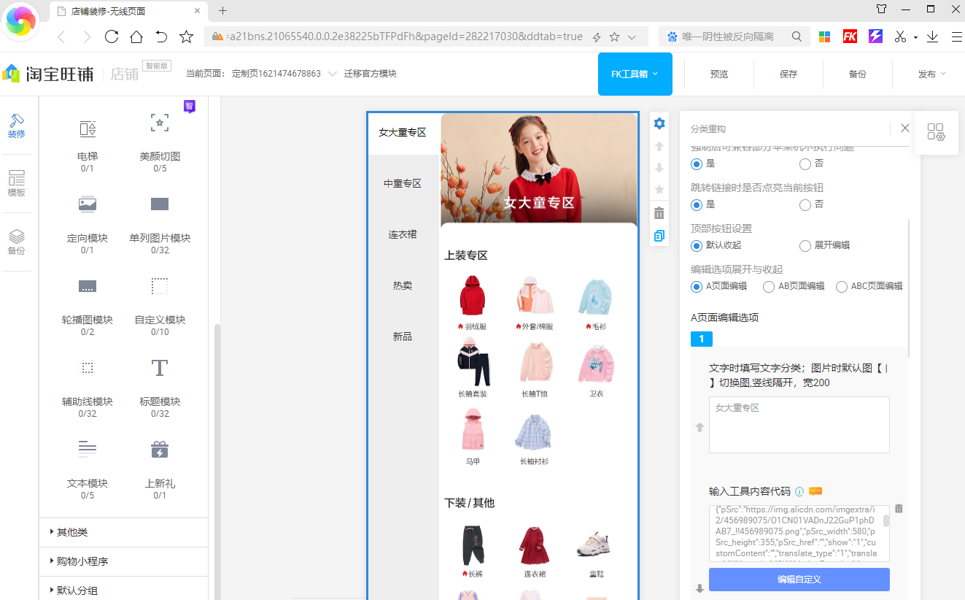Click the 编辑自定义 button
This screenshot has height=600, width=965.
coord(799,579)
